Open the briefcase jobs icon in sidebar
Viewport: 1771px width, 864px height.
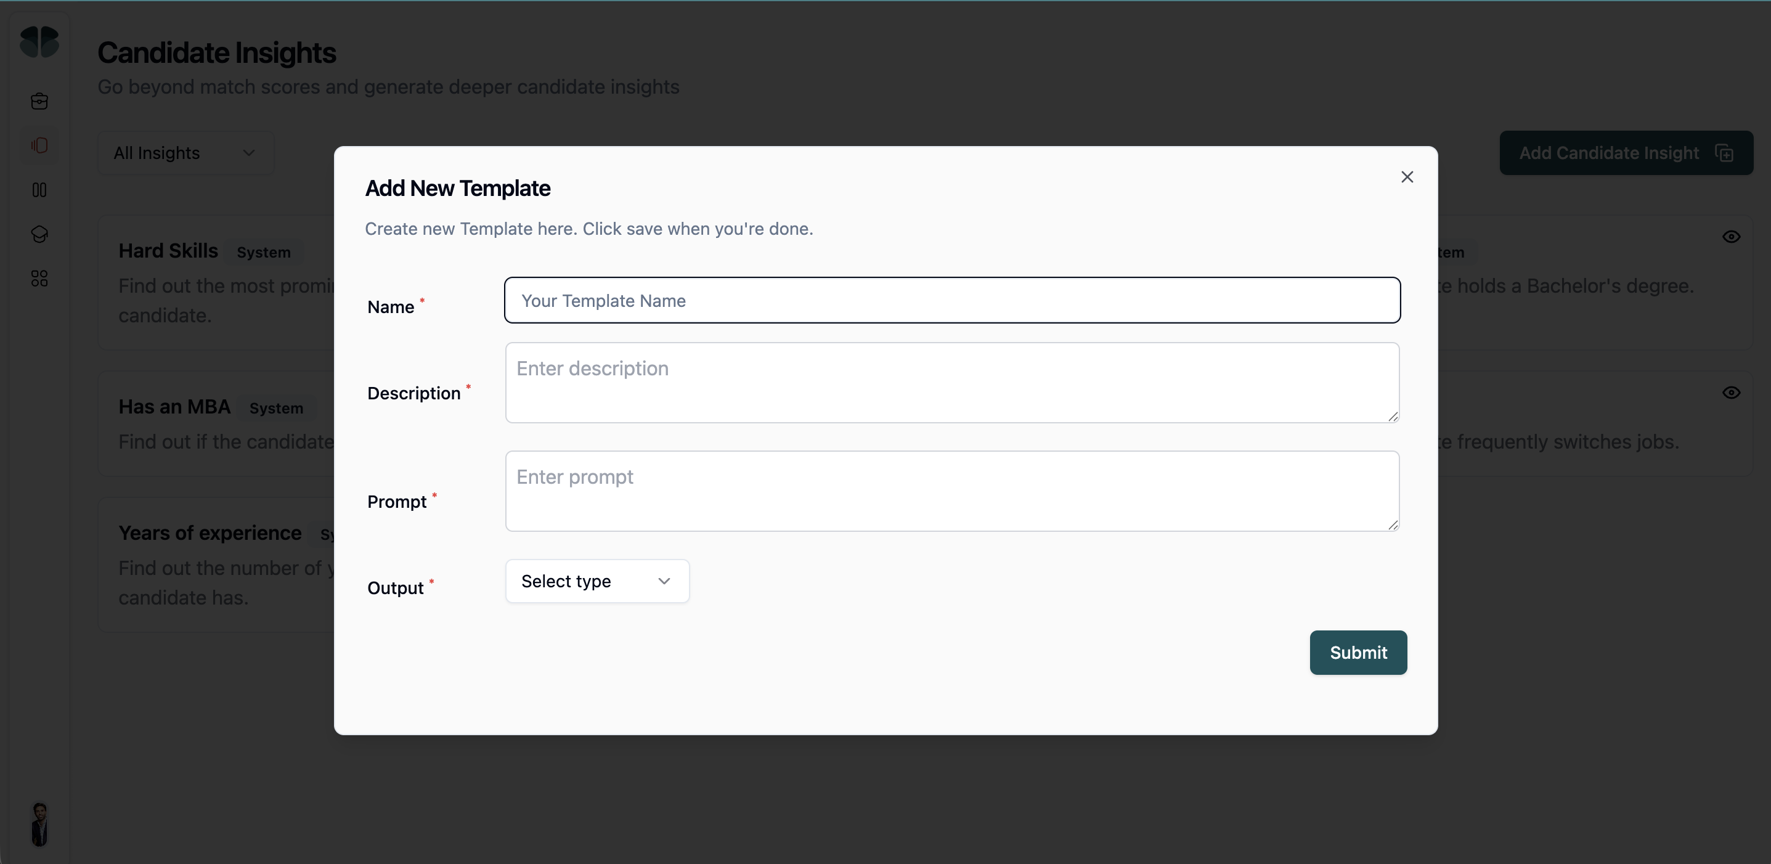39,101
